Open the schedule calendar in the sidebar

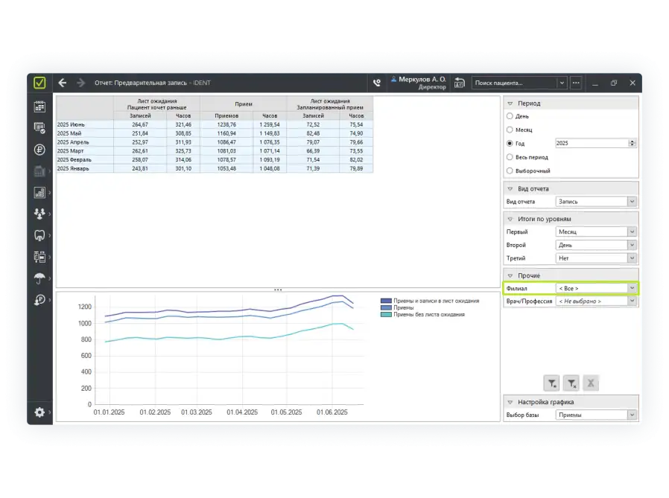coord(40,106)
